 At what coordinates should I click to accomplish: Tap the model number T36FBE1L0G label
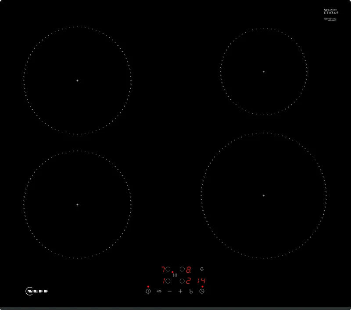tap(330, 19)
